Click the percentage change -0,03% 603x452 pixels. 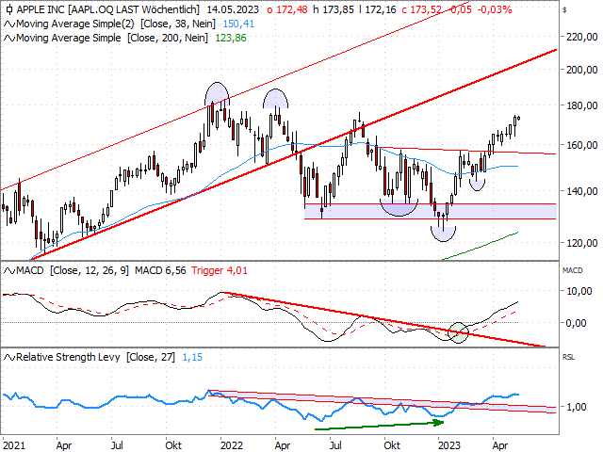tap(495, 9)
